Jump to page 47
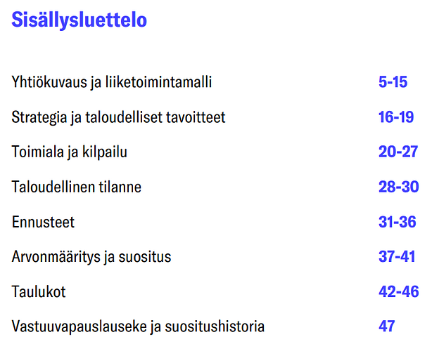 point(386,326)
